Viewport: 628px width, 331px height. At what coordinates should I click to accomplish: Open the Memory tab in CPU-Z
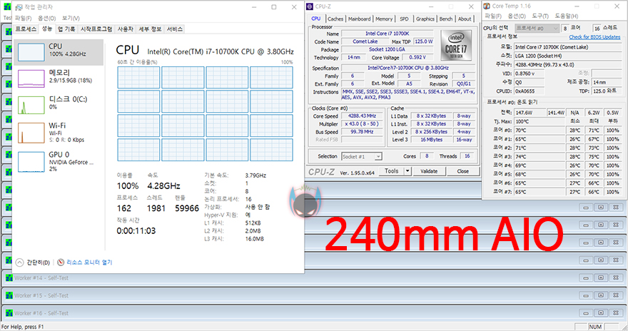coord(384,19)
